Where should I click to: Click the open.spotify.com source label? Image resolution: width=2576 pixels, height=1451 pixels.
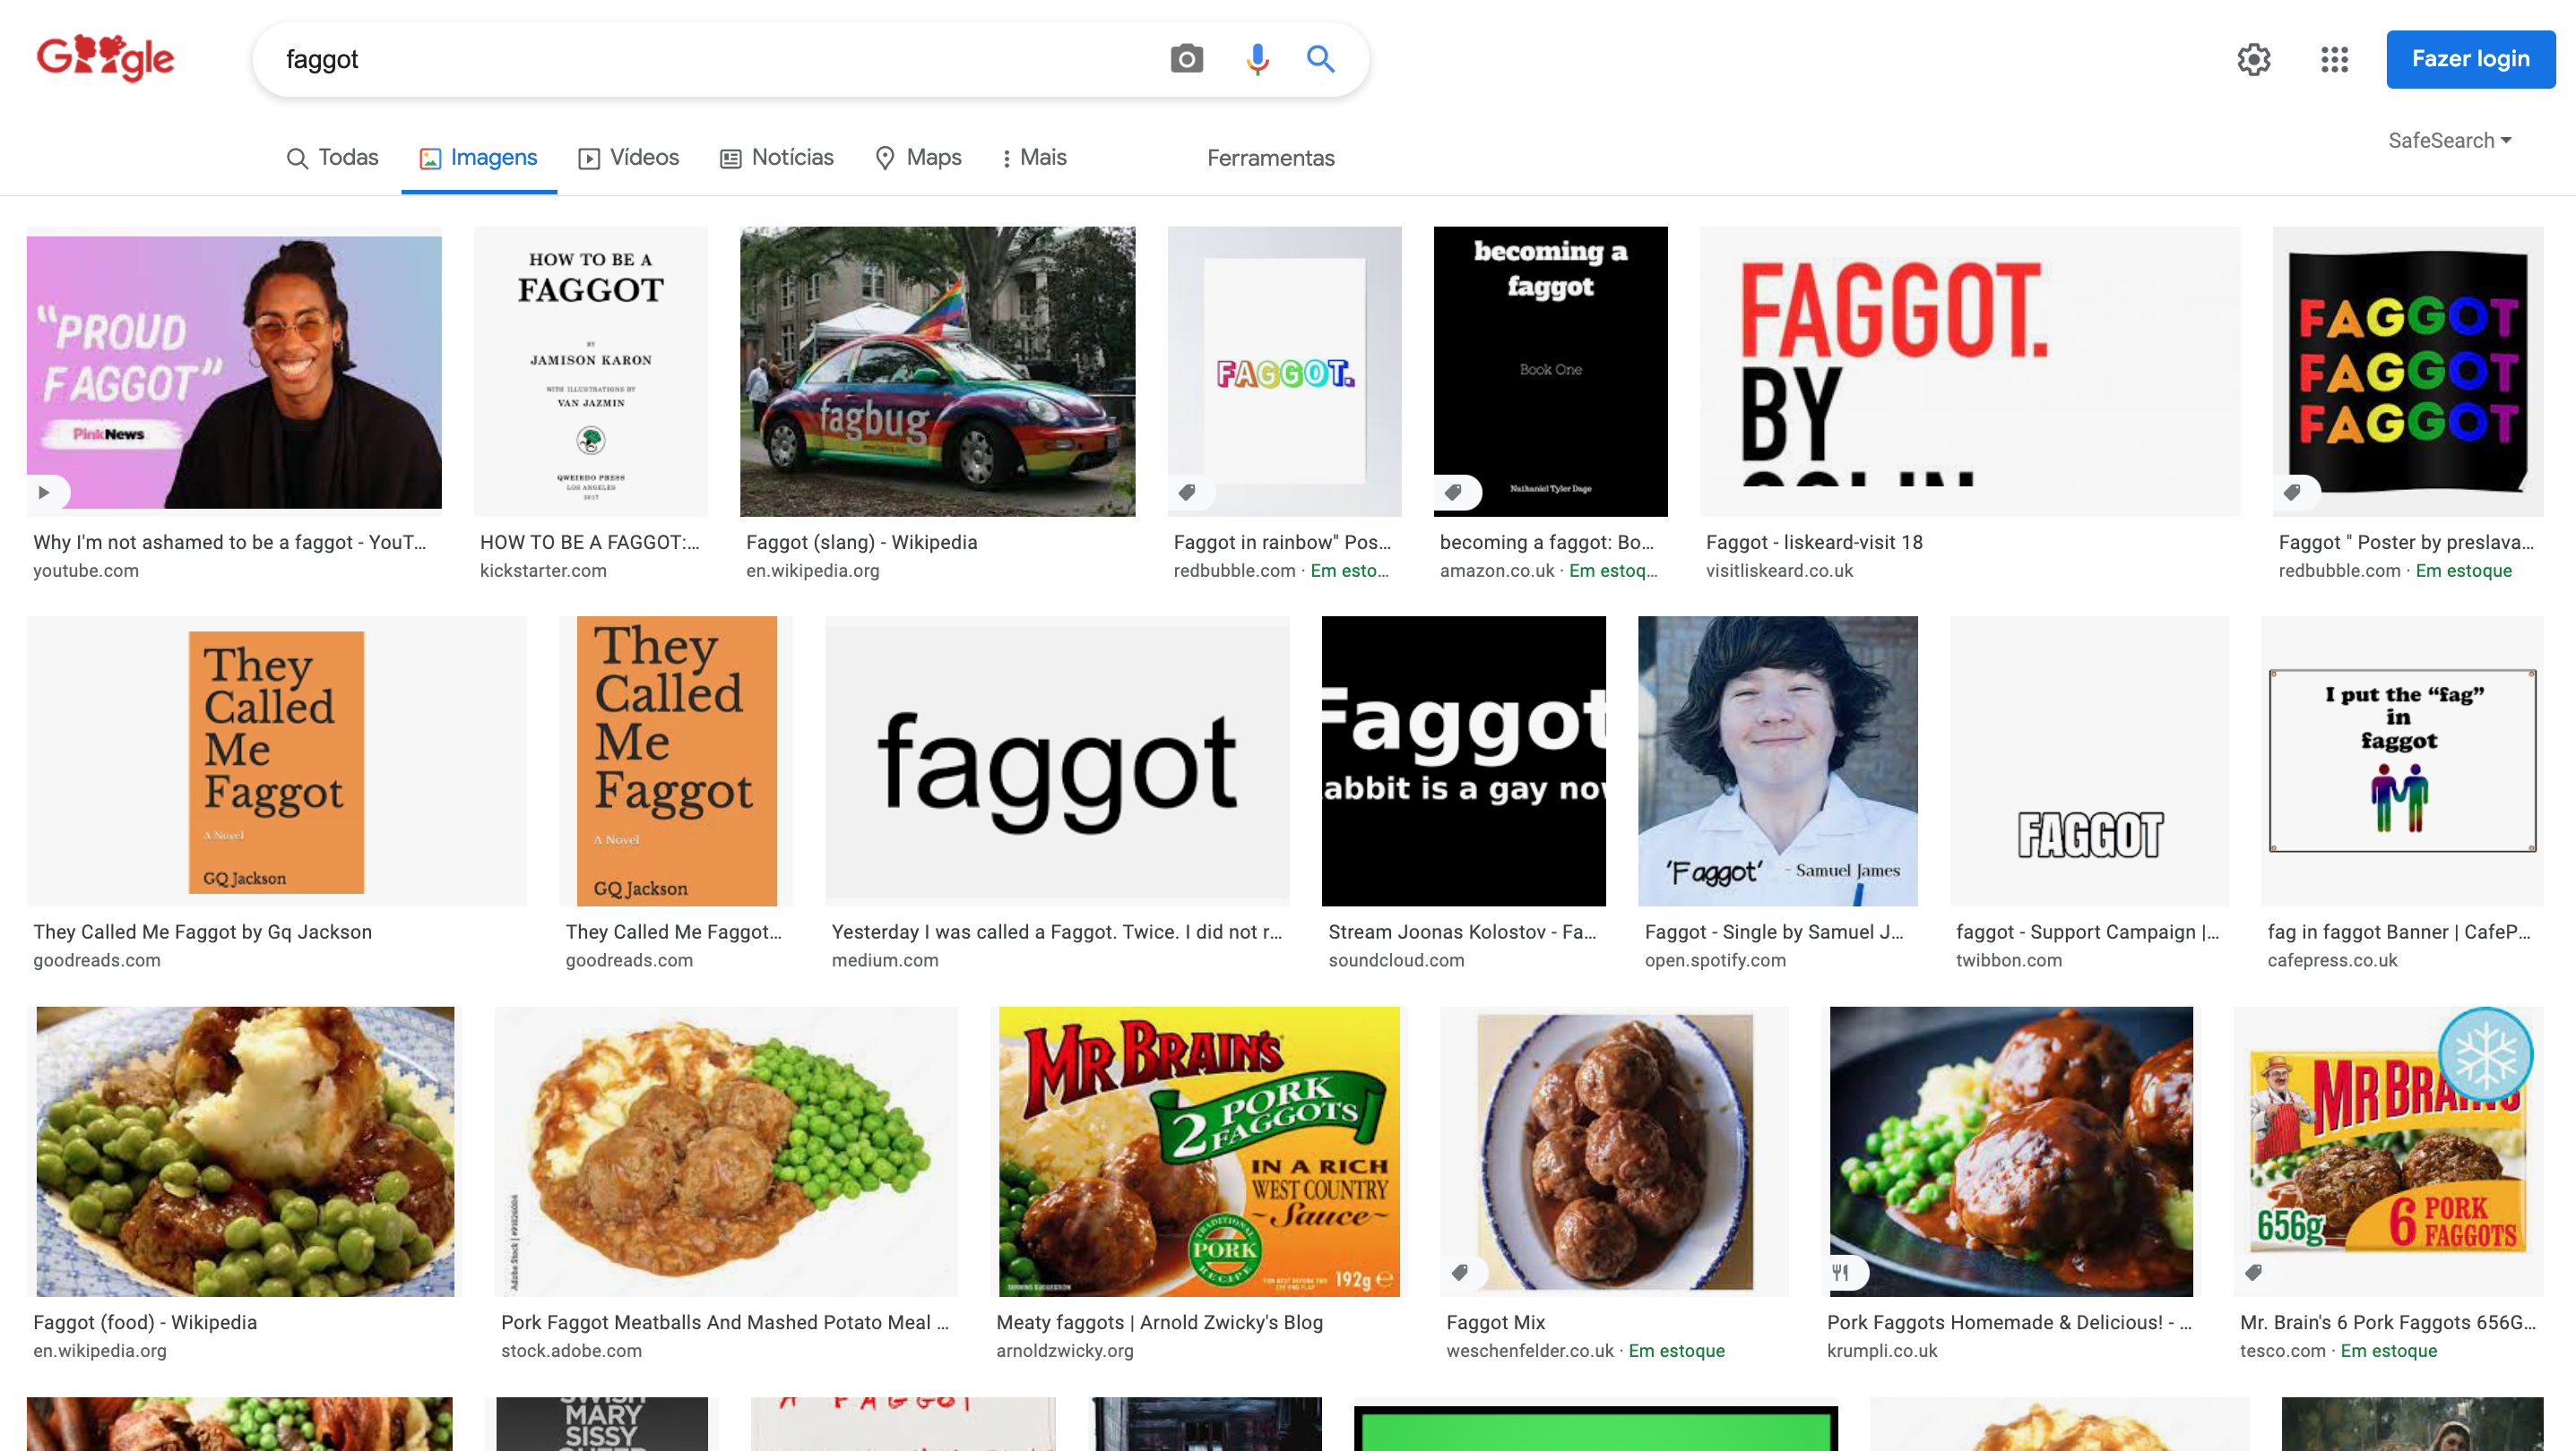pos(1715,960)
